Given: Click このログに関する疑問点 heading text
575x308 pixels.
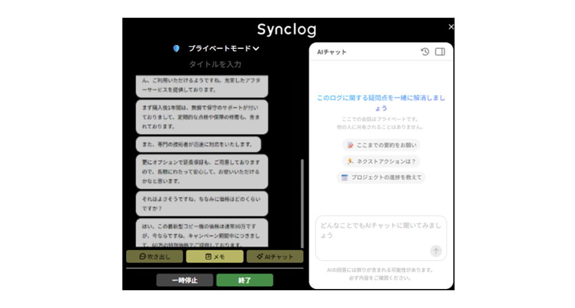Looking at the screenshot, I should pyautogui.click(x=381, y=103).
